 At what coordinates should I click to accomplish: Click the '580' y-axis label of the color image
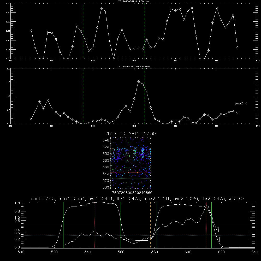106,161
